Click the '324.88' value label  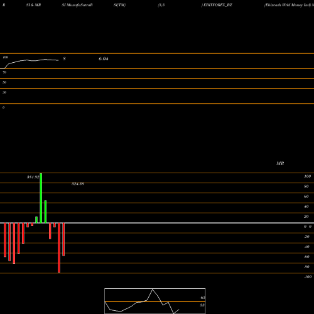78,184
